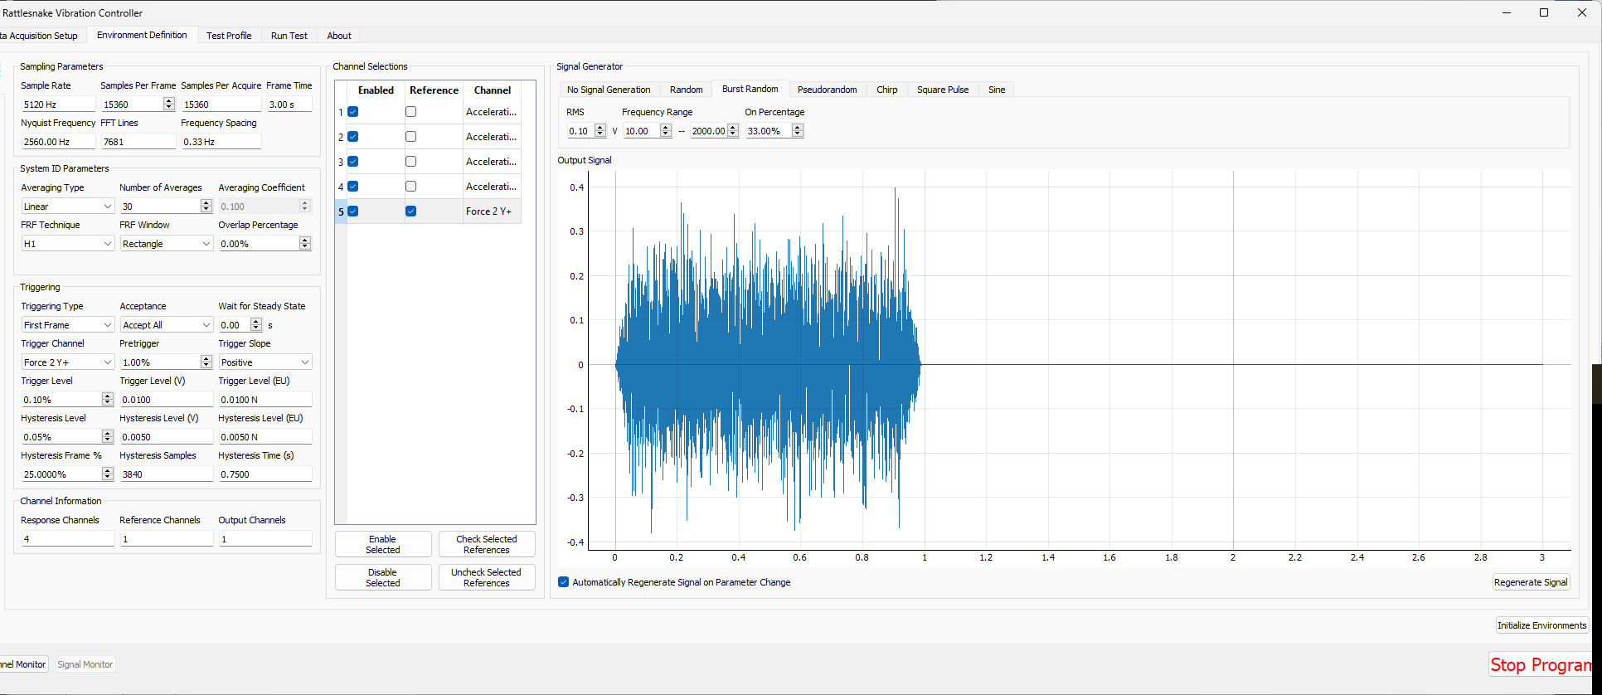Click the Hysteresis Samples field

(166, 474)
